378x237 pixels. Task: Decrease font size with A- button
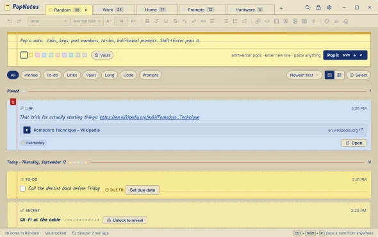point(109,21)
